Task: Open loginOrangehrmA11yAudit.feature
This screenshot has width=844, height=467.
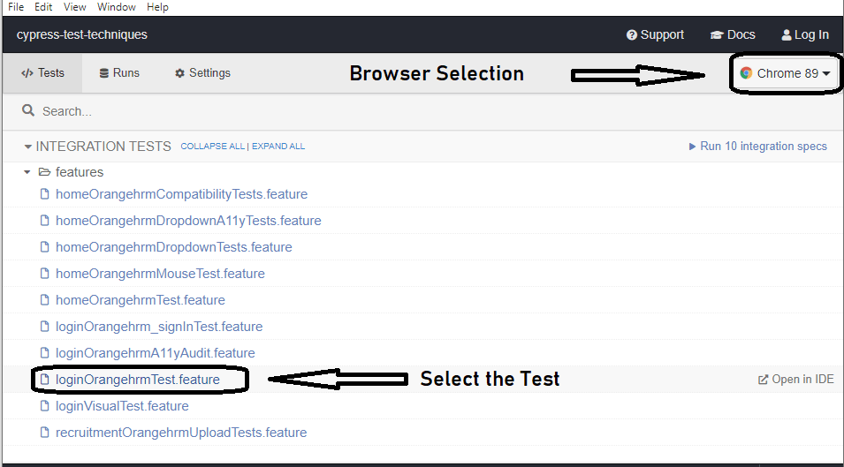Action: (156, 352)
